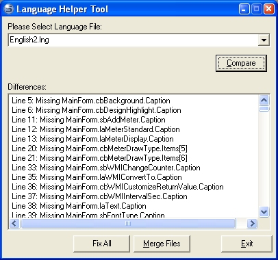Image resolution: width=278 pixels, height=260 pixels.
Task: Open the language file dropdown arrow
Action: (264, 40)
